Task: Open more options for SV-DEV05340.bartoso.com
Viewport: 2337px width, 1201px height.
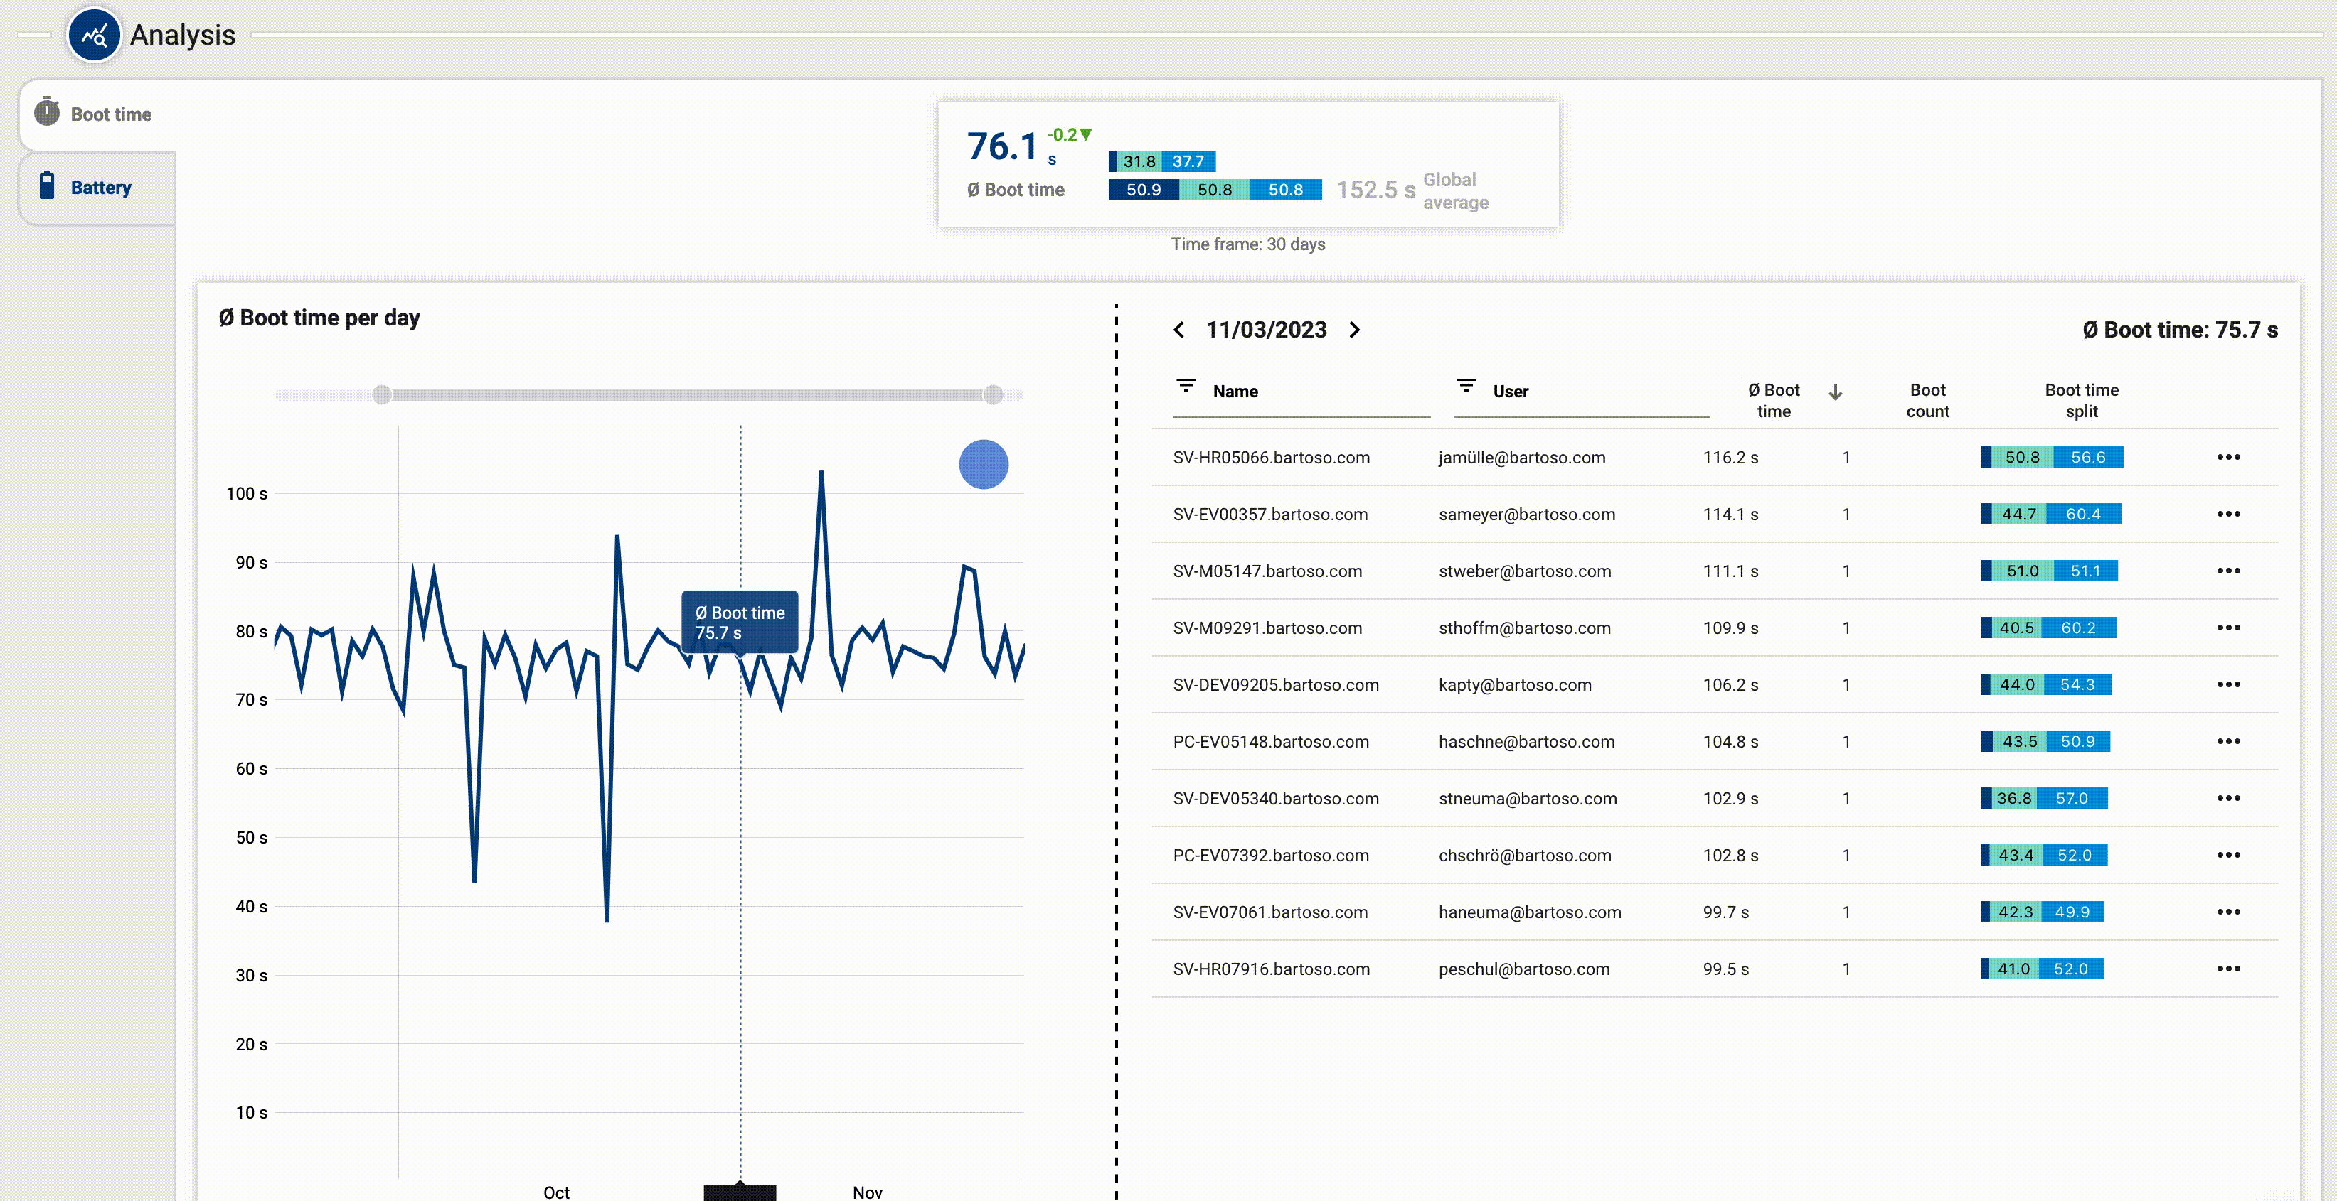Action: coord(2228,799)
